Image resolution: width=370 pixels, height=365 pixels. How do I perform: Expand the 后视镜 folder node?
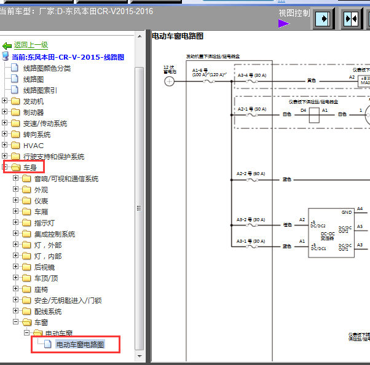coord(15,267)
